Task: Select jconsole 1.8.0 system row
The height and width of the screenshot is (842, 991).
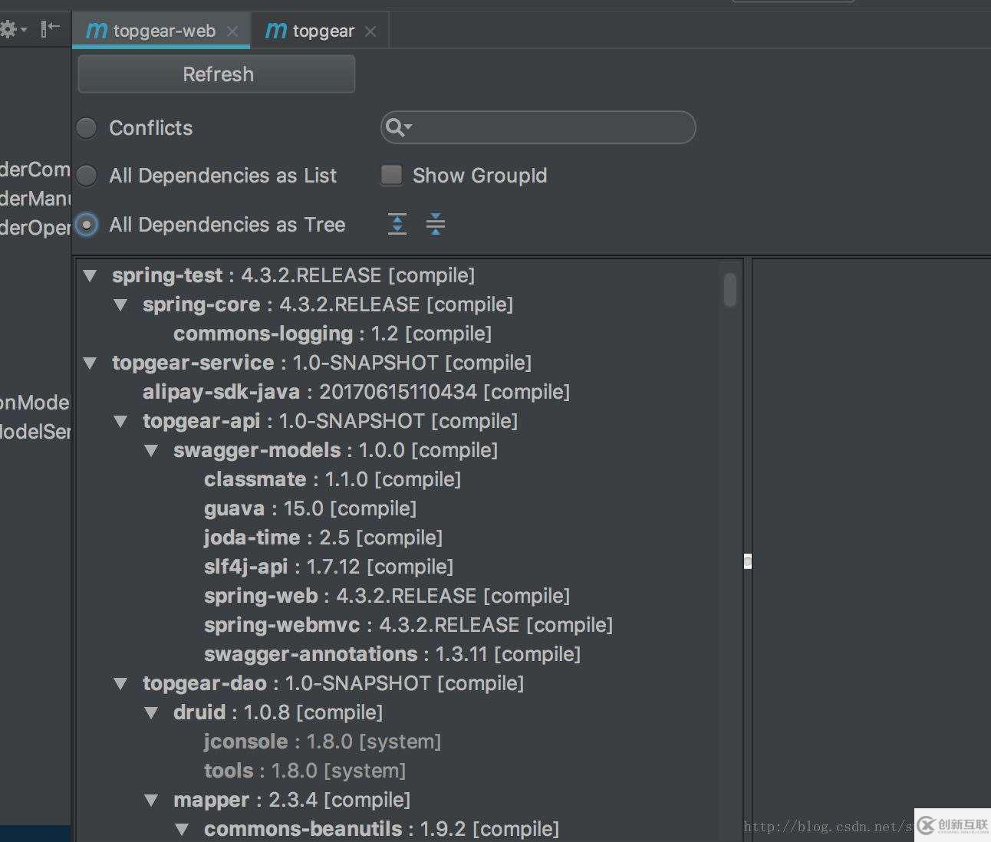Action: (322, 742)
